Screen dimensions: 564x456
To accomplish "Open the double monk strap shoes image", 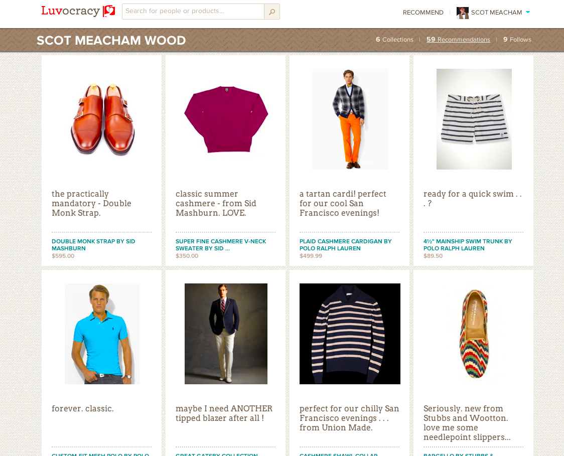I will pyautogui.click(x=102, y=119).
